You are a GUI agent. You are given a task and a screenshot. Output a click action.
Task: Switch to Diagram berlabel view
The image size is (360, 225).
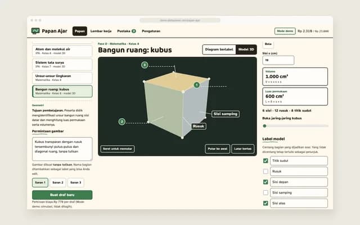[219, 49]
